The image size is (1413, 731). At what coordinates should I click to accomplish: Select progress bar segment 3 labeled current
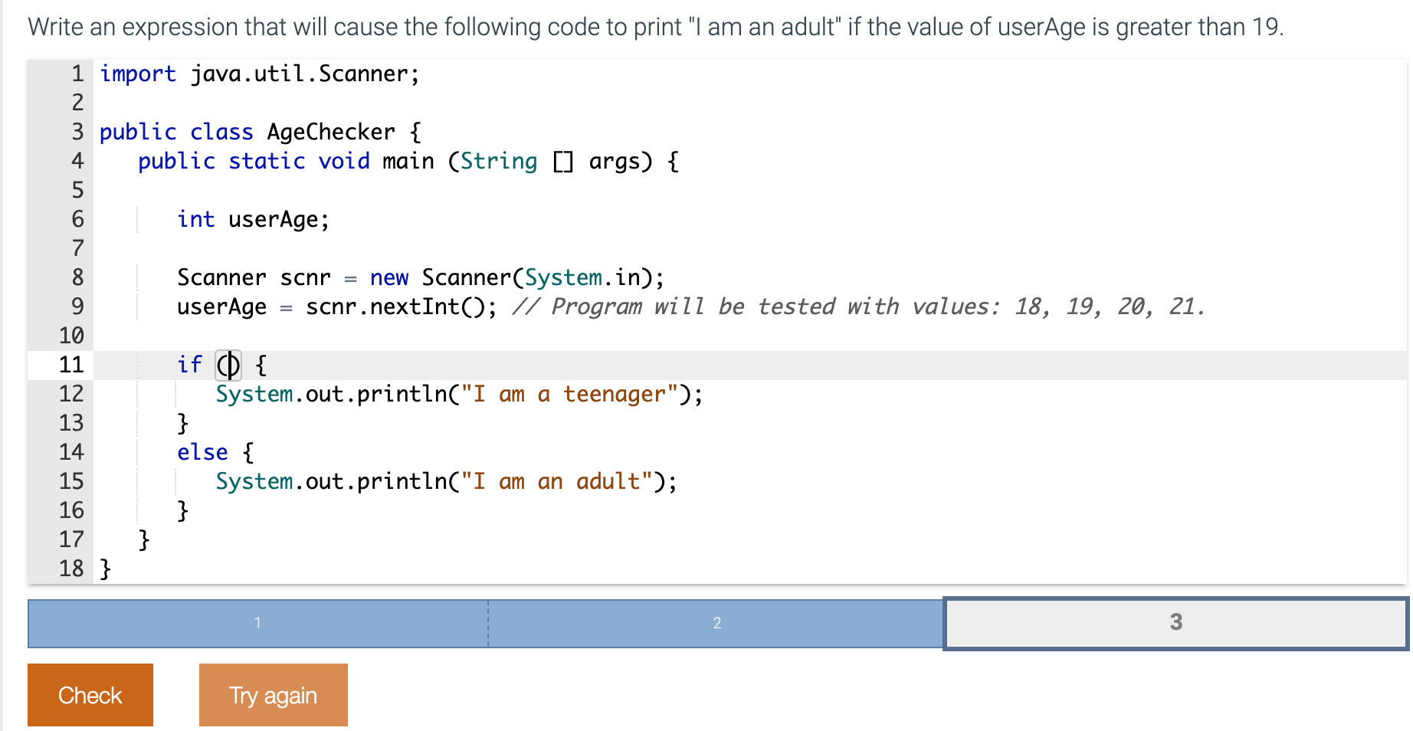point(1175,623)
